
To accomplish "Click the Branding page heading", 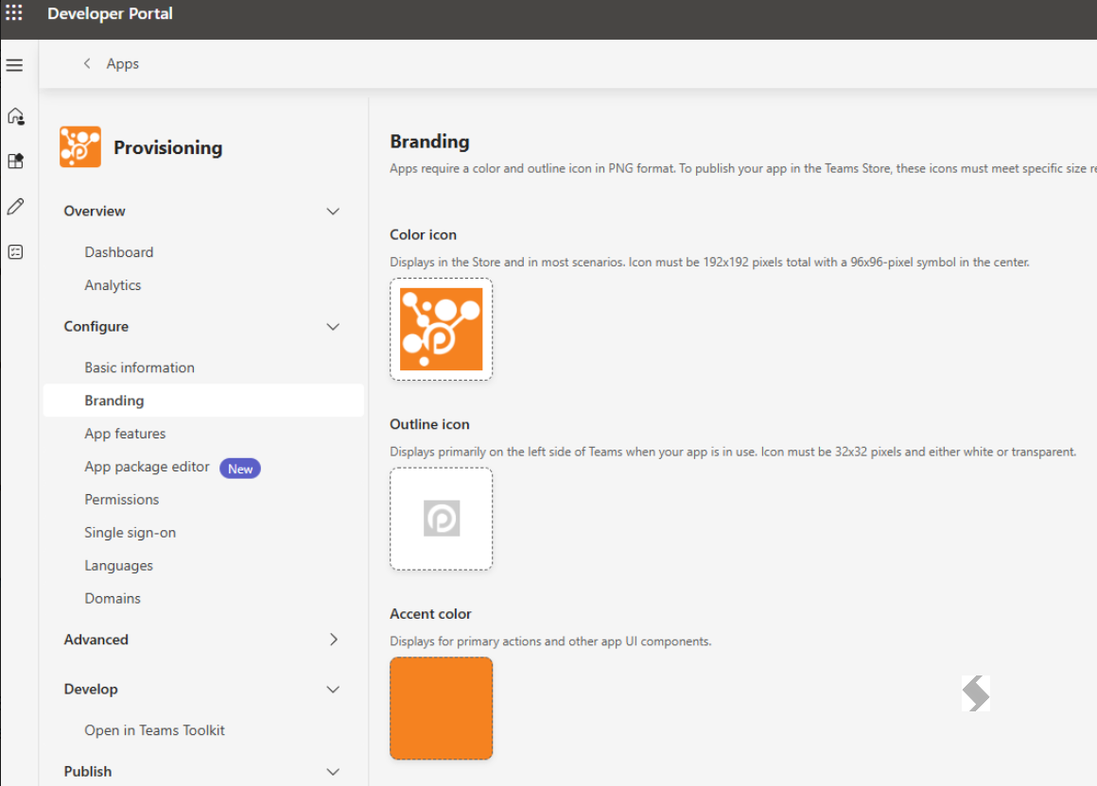I will 429,141.
